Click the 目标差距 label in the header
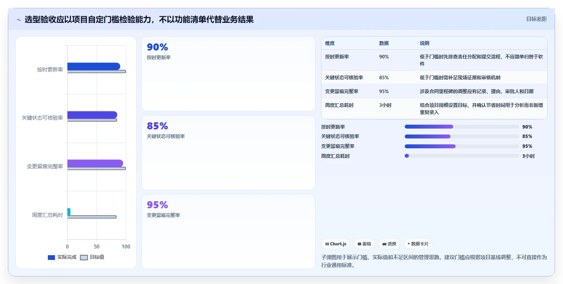 click(x=537, y=19)
